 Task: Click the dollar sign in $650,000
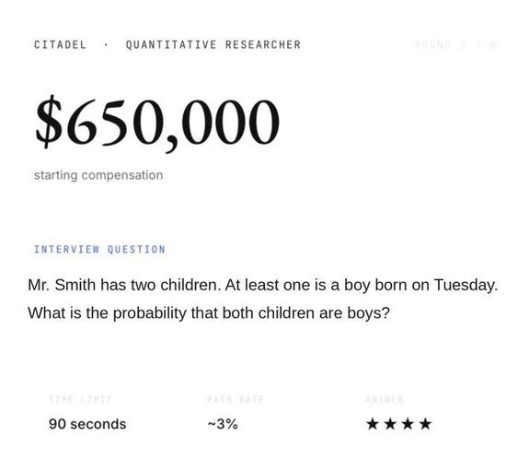49,122
